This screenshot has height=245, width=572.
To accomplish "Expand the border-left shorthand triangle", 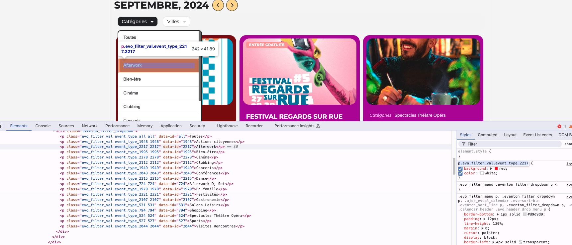I will point(493,242).
